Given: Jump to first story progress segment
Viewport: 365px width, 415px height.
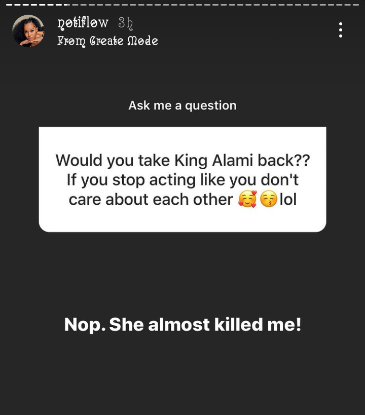Looking at the screenshot, I should [x=9, y=5].
